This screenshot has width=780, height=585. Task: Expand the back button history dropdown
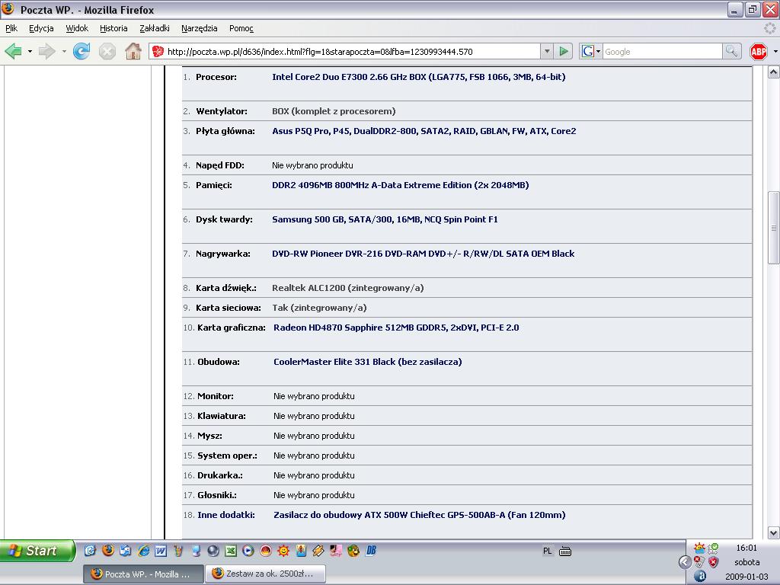30,52
